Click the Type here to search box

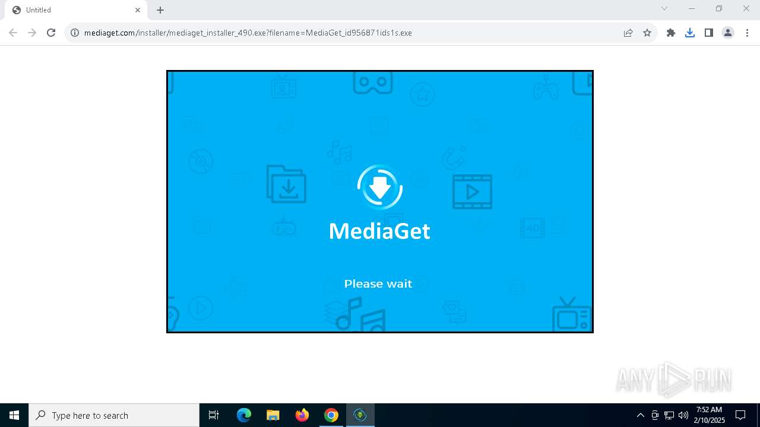(x=114, y=415)
